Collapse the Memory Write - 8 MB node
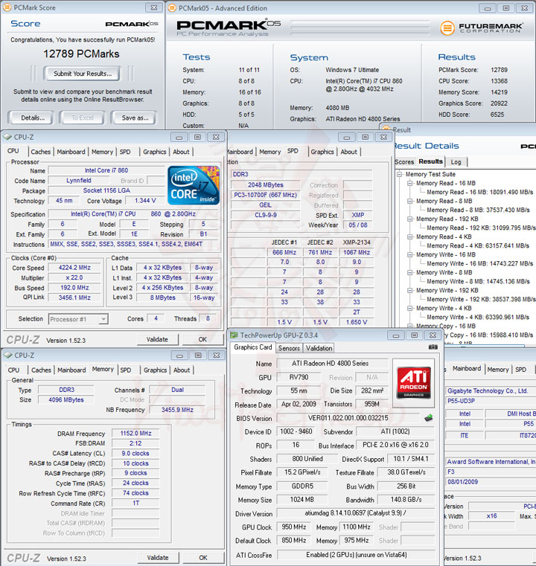 point(410,272)
